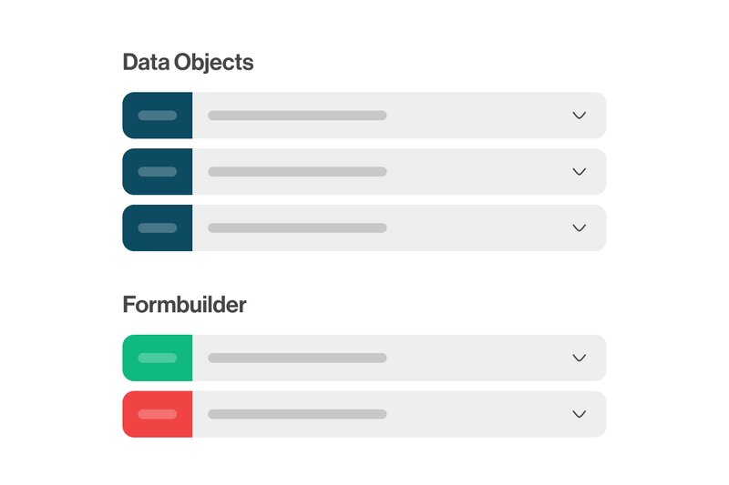The width and height of the screenshot is (729, 485).
Task: Select the placeholder label in third Data Objects row
Action: click(x=297, y=228)
